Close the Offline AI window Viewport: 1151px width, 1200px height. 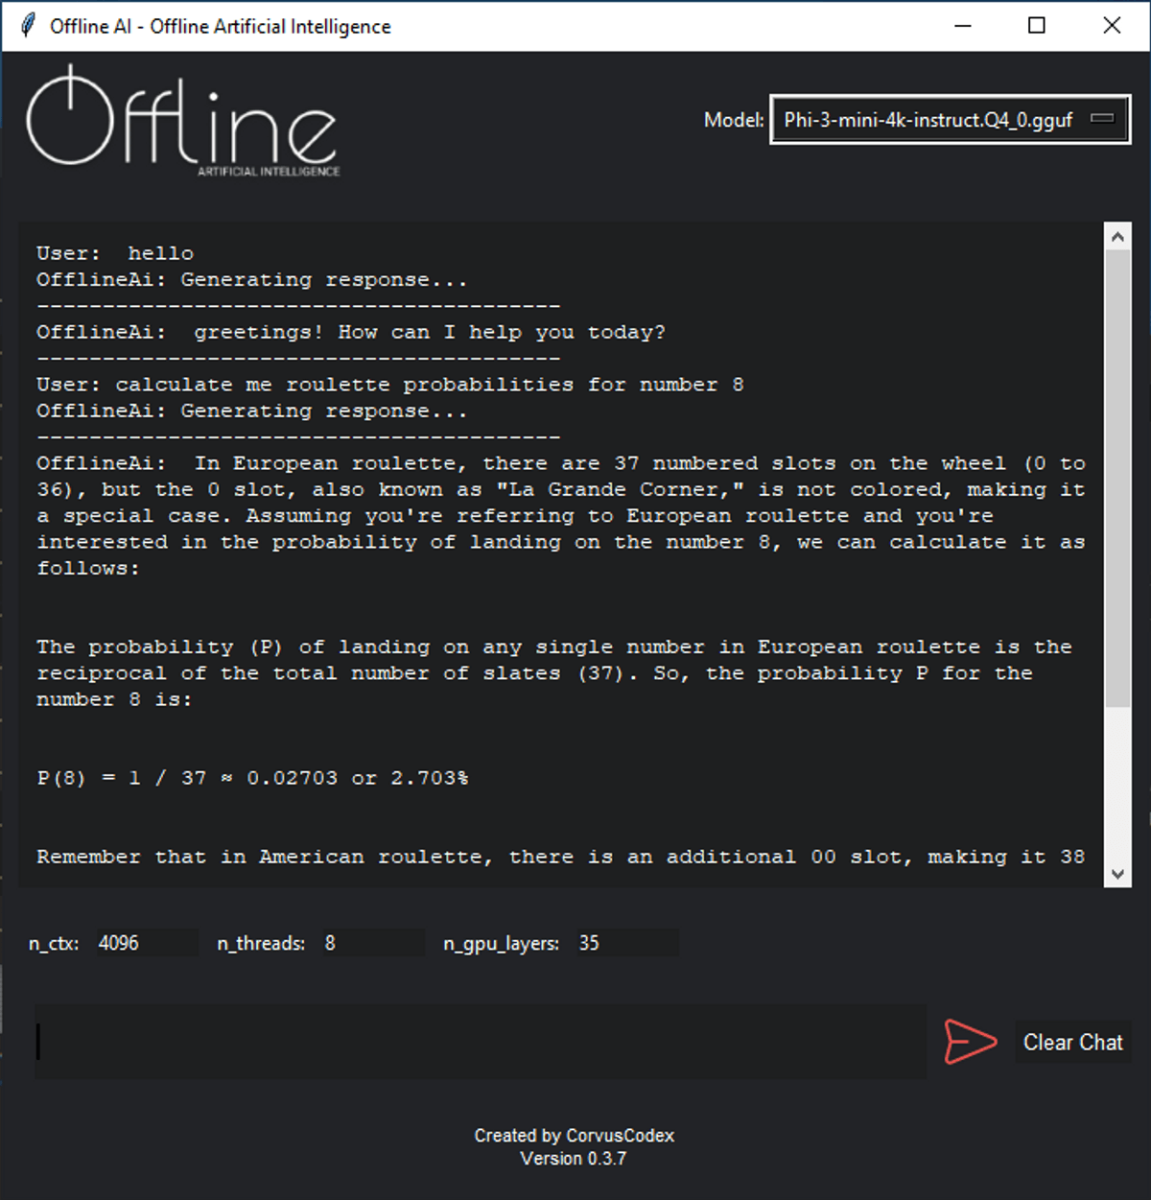pos(1112,26)
